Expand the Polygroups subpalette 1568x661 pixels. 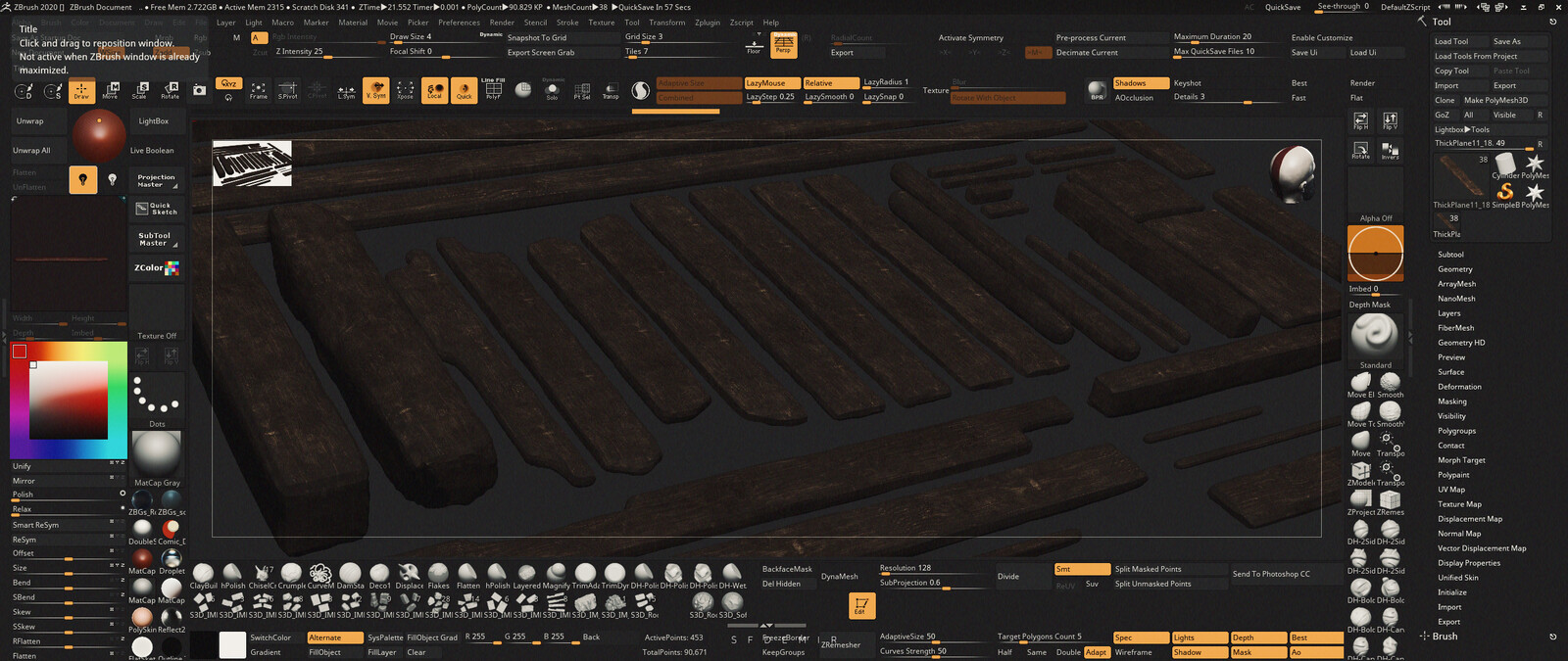[x=1456, y=431]
